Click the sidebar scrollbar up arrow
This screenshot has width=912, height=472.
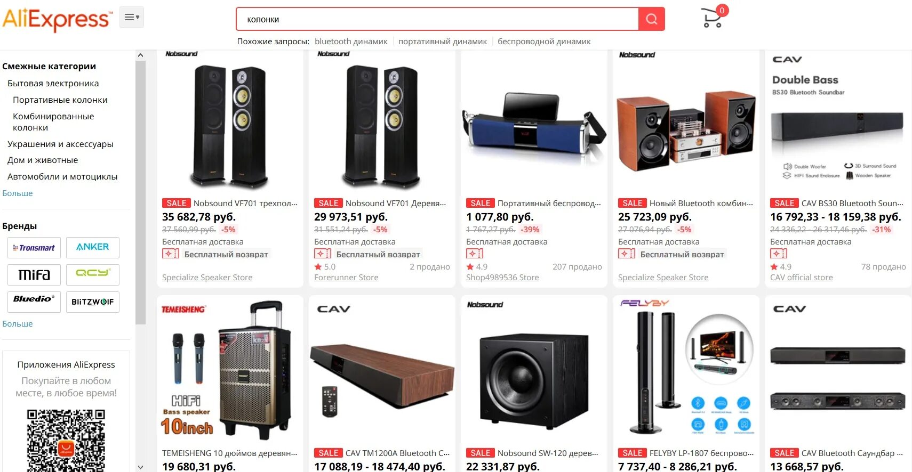click(140, 55)
